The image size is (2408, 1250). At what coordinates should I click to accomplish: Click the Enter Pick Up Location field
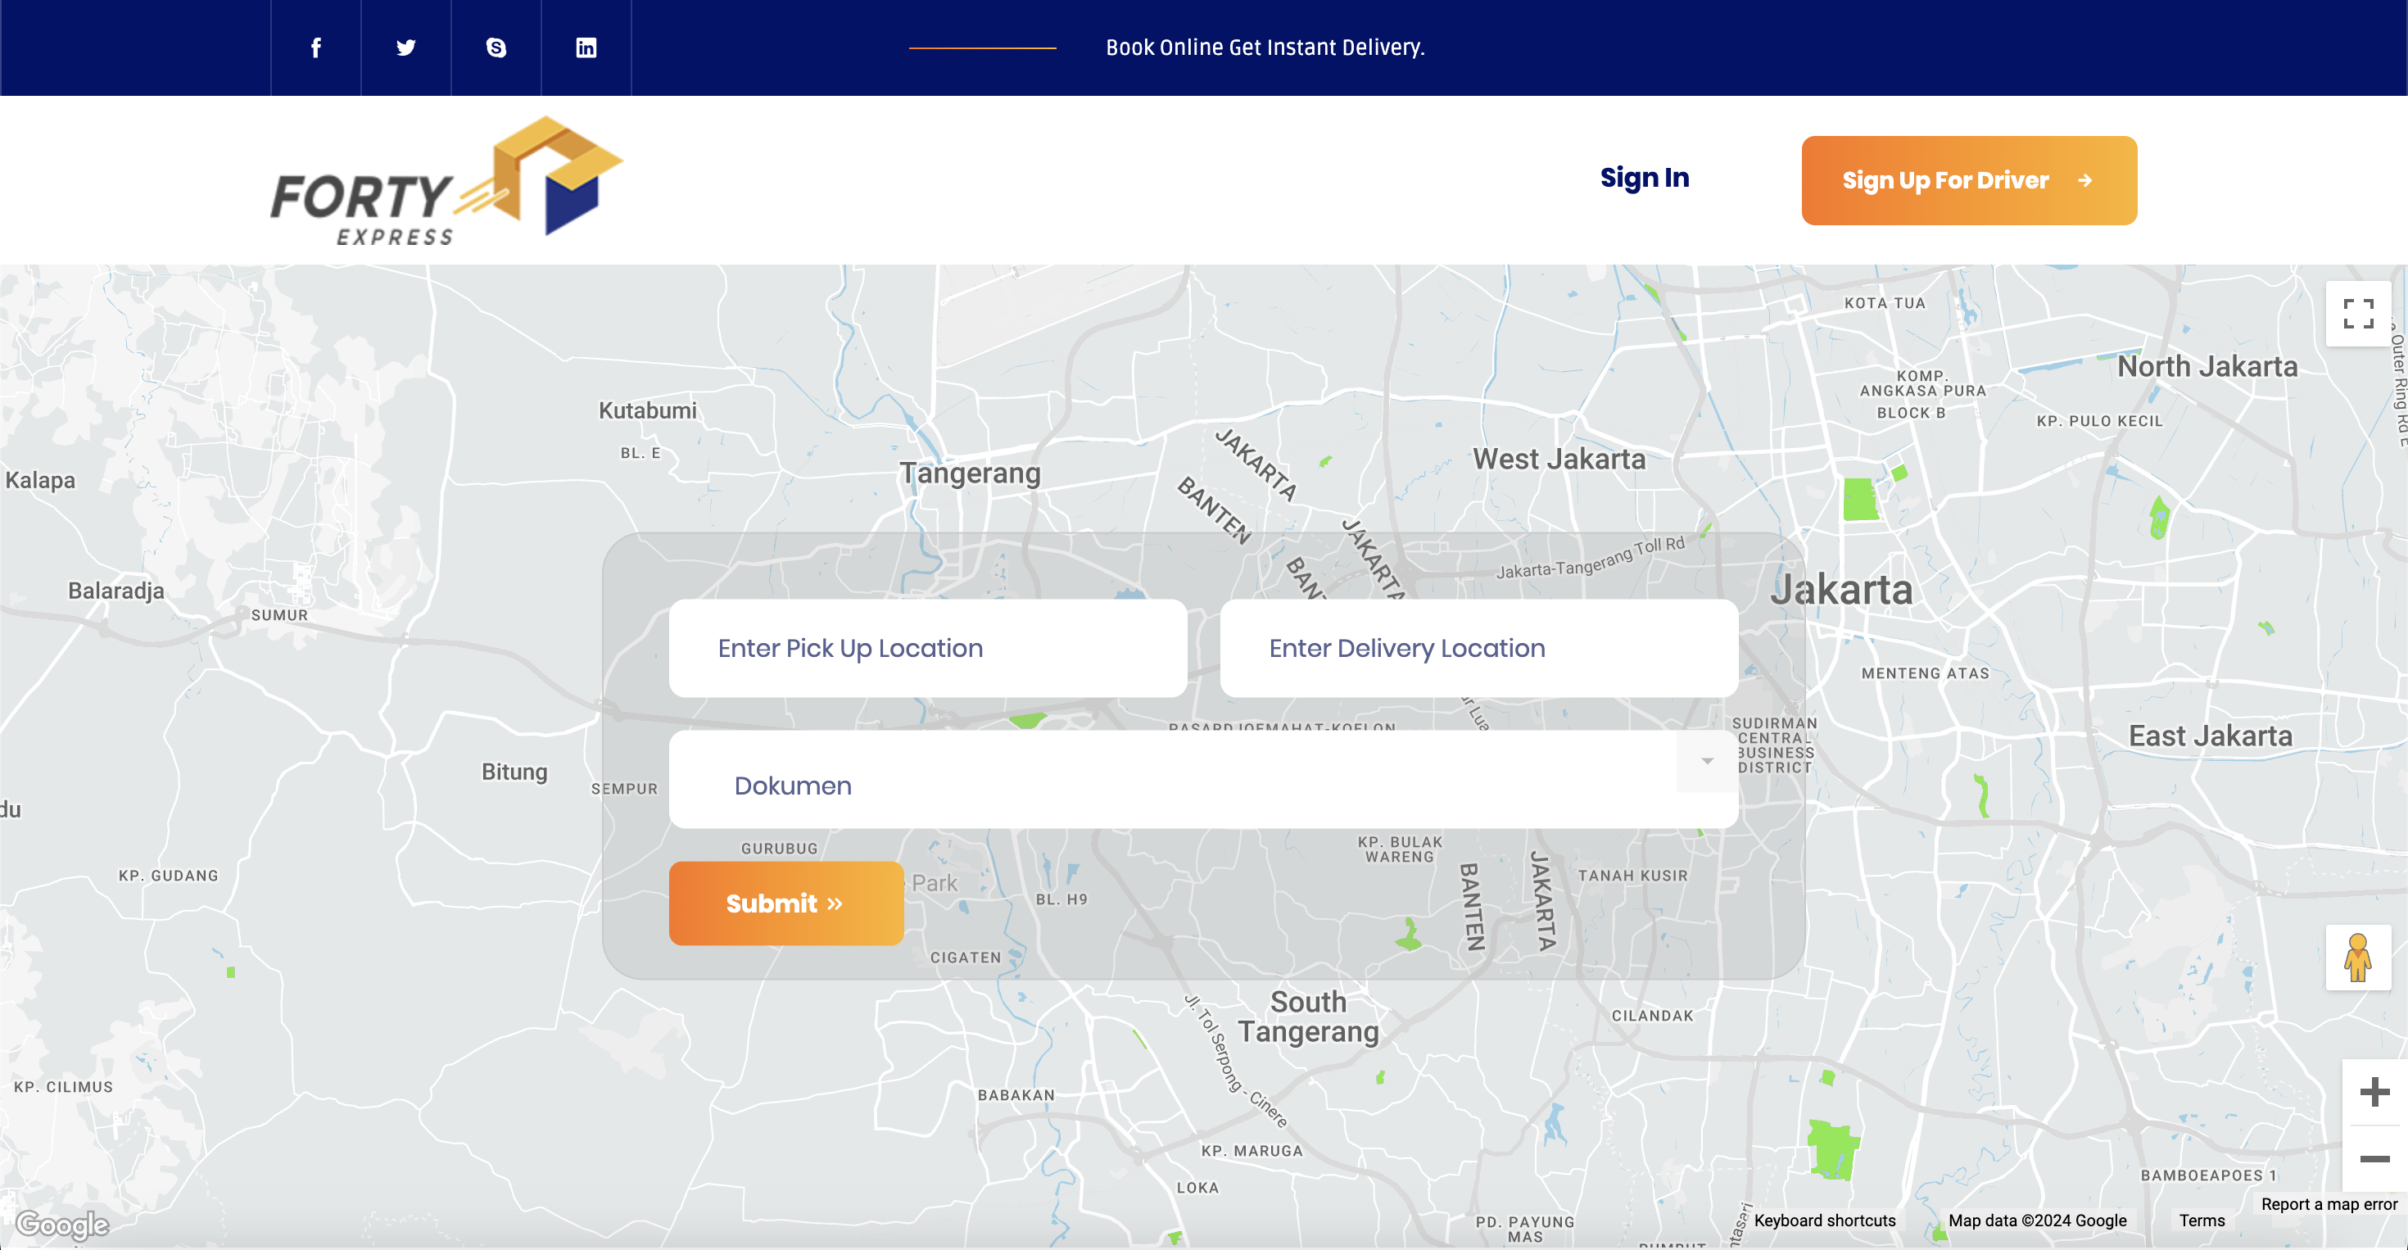click(928, 648)
